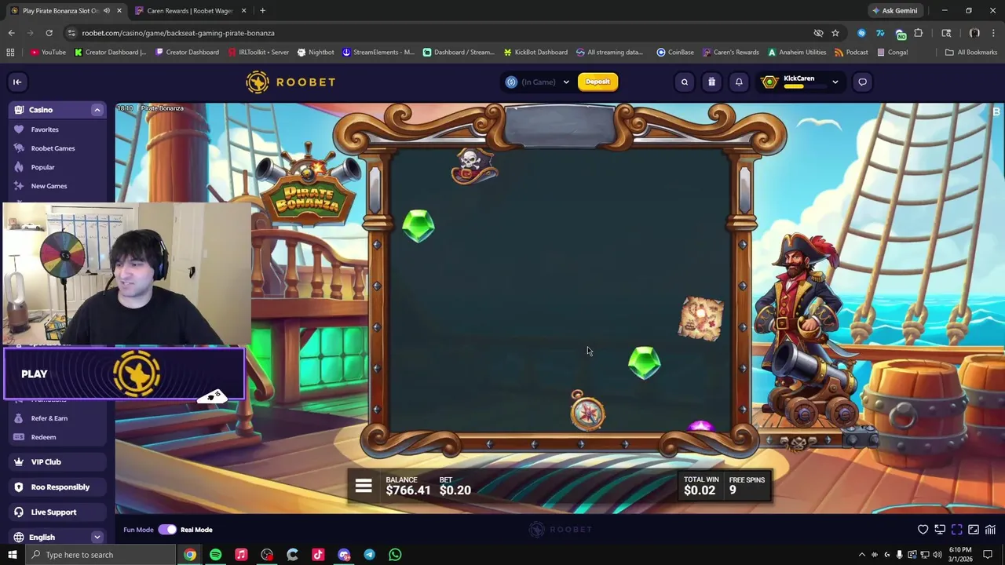This screenshot has width=1005, height=565.
Task: Open YouTube bookmark
Action: (x=48, y=53)
